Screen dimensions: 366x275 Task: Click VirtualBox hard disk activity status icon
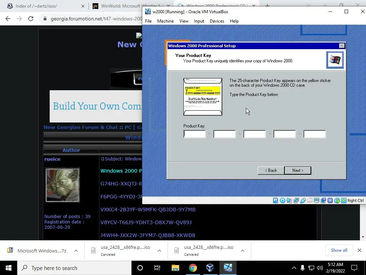pos(276,201)
